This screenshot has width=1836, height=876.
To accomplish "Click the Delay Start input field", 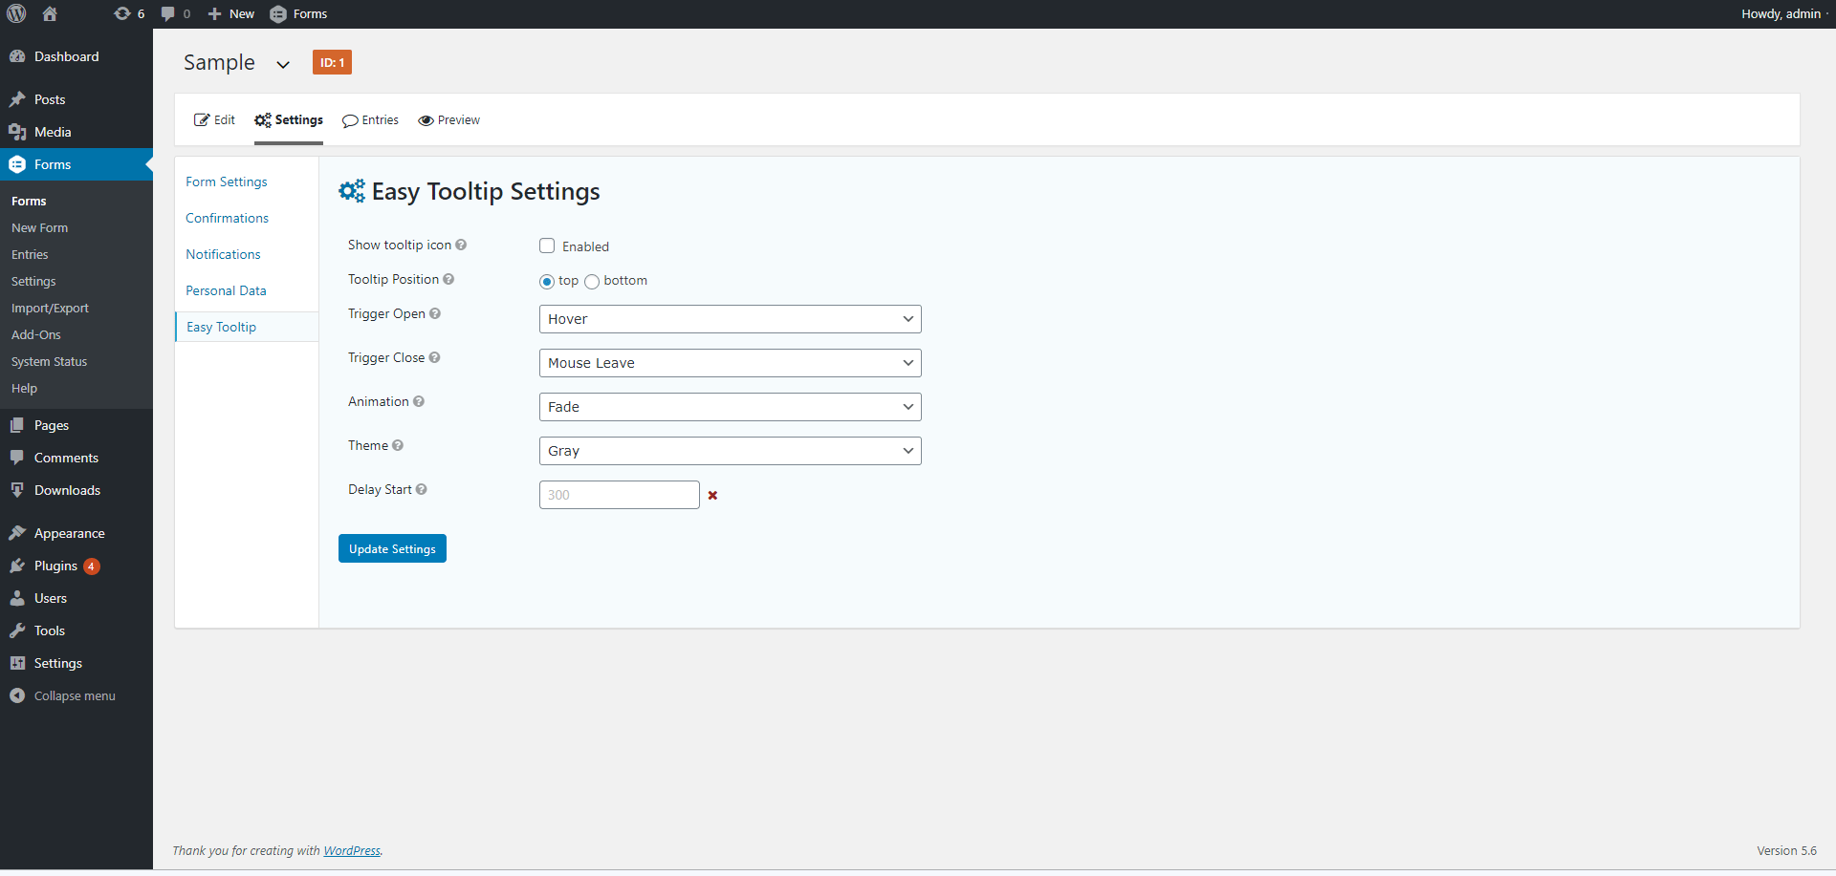I will [620, 495].
